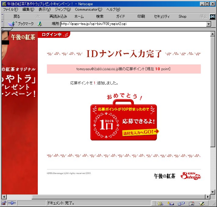217x207 pixels.
Task: Click component bar grip handle
Action: [x=154, y=203]
